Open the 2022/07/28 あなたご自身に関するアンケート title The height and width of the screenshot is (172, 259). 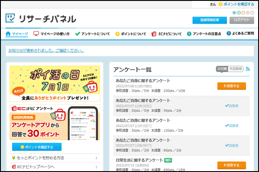(143, 81)
